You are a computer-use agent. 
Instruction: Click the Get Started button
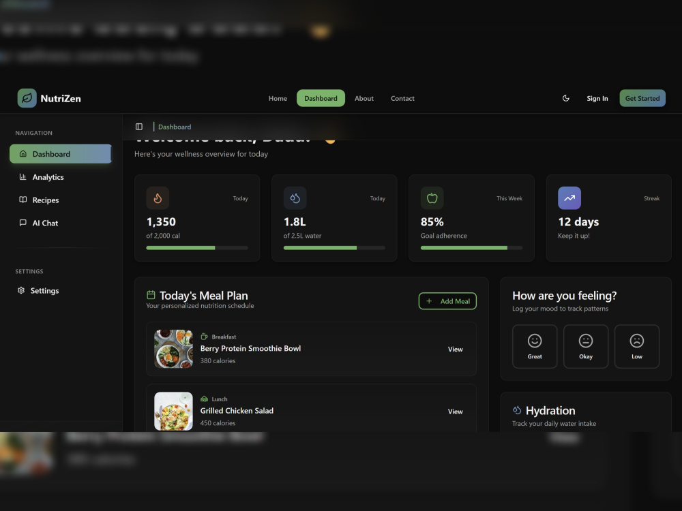pos(642,98)
